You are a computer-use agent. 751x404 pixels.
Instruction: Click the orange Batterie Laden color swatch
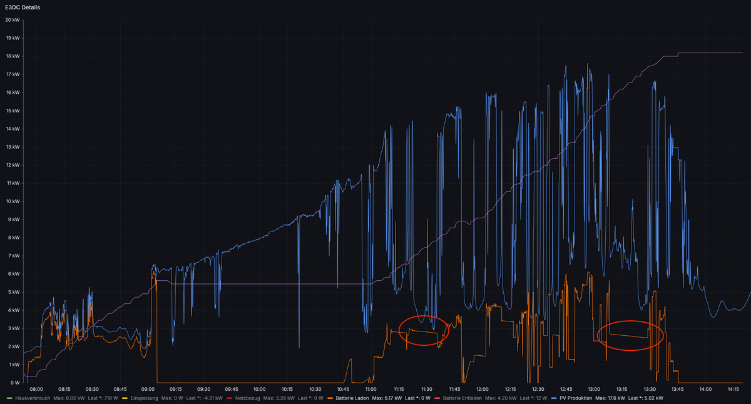pyautogui.click(x=329, y=398)
